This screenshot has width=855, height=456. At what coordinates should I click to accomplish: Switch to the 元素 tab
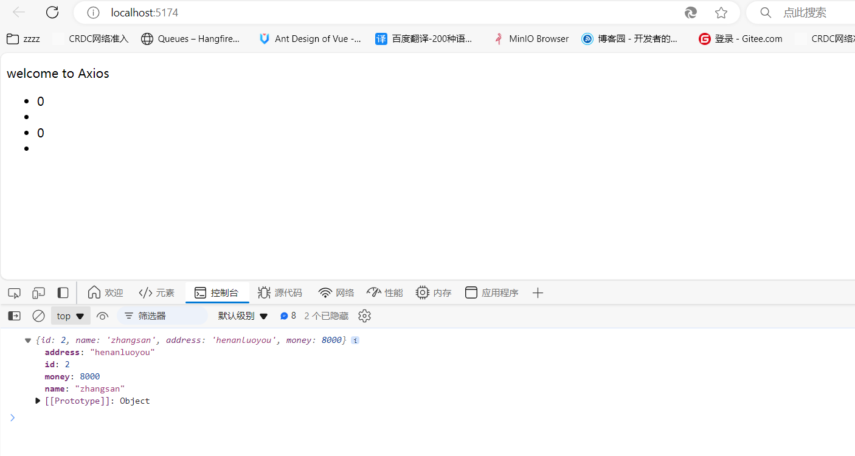[157, 293]
